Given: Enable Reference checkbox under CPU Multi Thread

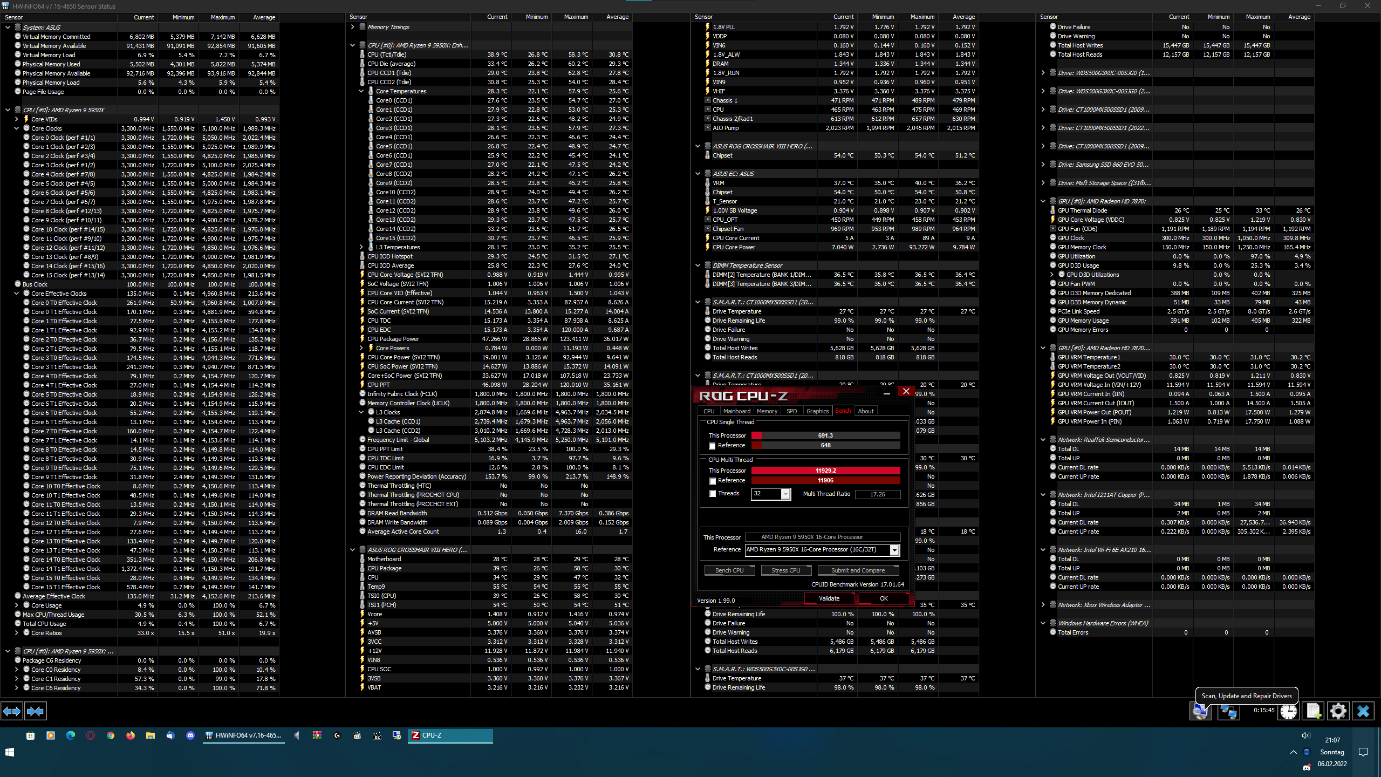Looking at the screenshot, I should click(x=713, y=481).
